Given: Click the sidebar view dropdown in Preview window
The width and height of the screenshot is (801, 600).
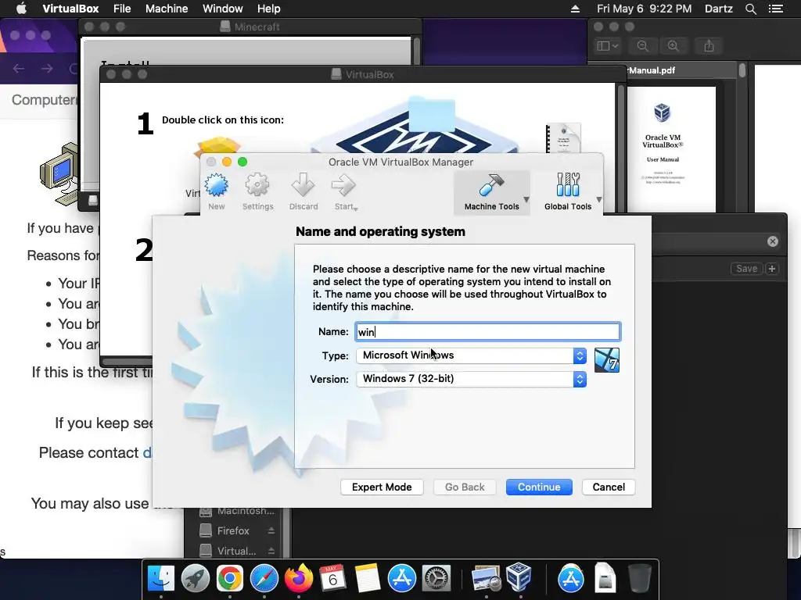Looking at the screenshot, I should click(607, 46).
